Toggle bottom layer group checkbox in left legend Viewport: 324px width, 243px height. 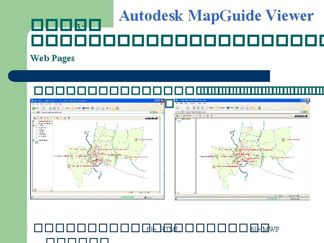pos(33,140)
